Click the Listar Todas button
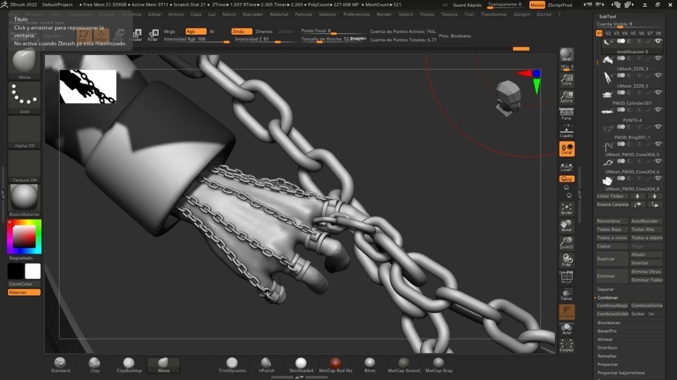 point(612,196)
